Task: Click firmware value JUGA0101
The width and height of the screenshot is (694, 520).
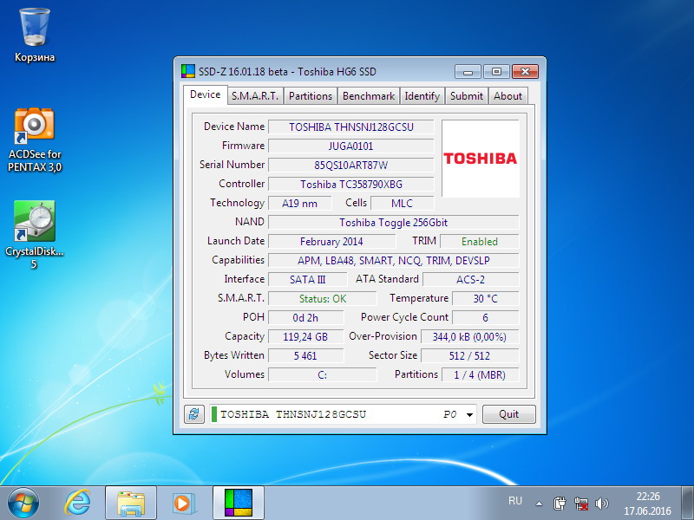Action: [x=351, y=146]
